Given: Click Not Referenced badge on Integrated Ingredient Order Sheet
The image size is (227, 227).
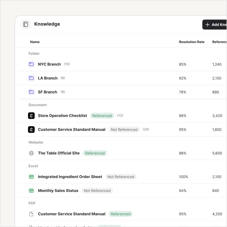Looking at the screenshot, I should point(121,177).
